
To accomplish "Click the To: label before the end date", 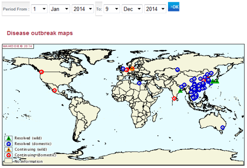I will click(x=99, y=9).
